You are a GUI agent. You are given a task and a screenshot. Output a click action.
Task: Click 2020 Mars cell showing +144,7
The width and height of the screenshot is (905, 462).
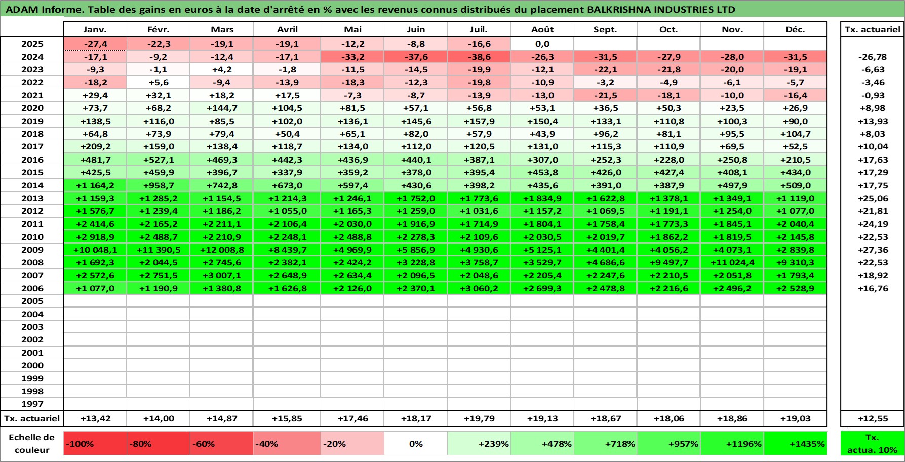[x=221, y=108]
